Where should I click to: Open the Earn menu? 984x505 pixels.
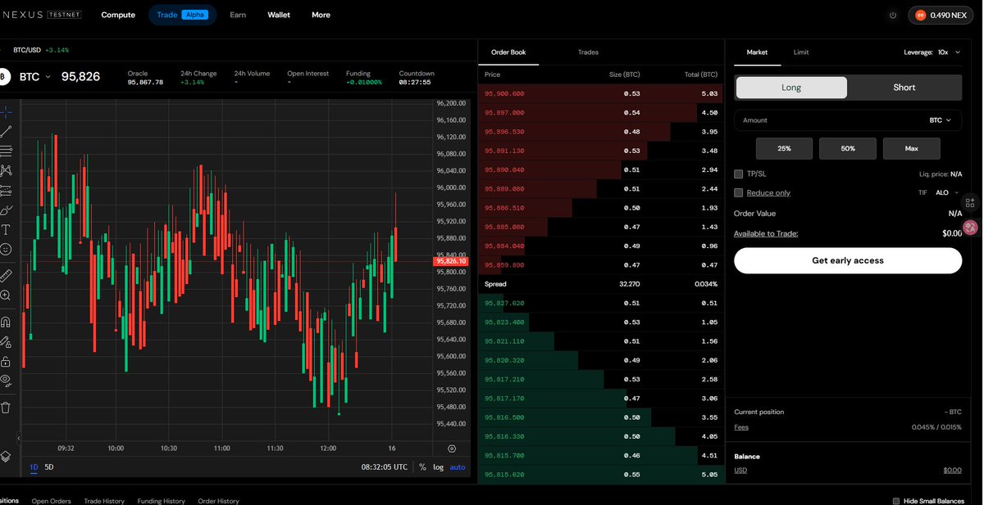tap(238, 15)
